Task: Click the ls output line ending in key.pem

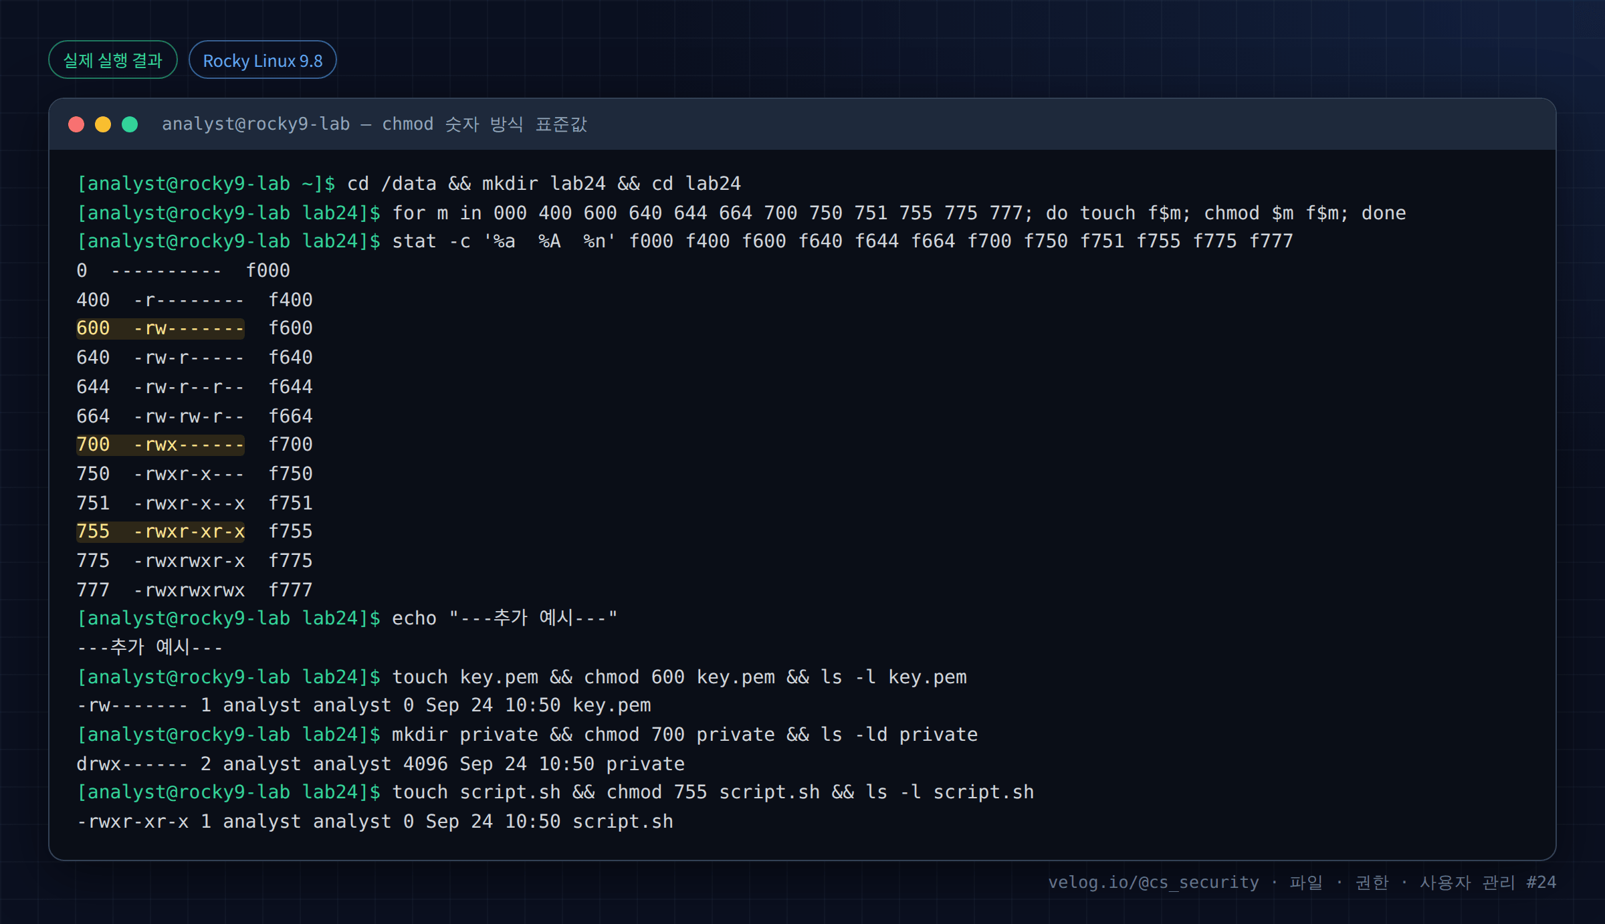Action: [x=364, y=705]
